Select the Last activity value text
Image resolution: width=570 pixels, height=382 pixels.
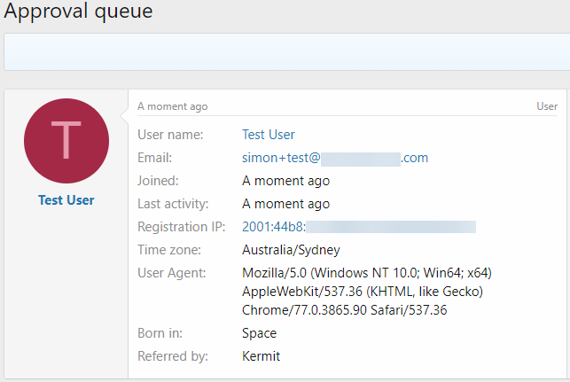point(285,204)
